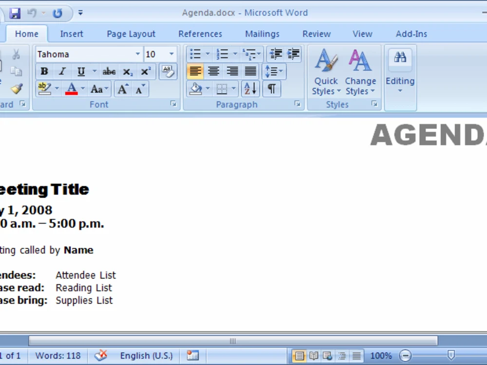Screen dimensions: 487x365
Task: Open font color dropdown arrow
Action: 83,89
